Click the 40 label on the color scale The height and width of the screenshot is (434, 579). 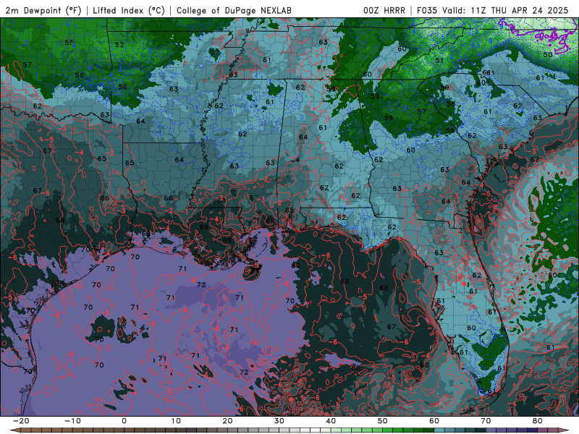point(331,421)
